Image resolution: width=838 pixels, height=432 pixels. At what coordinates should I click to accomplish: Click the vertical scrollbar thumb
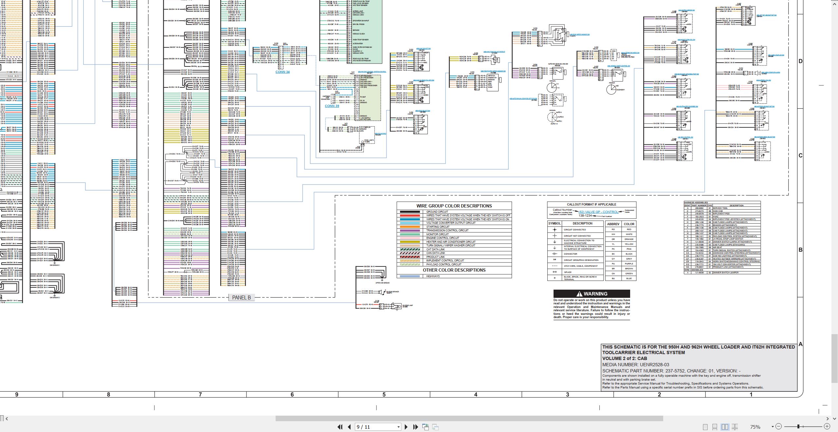coord(834,358)
